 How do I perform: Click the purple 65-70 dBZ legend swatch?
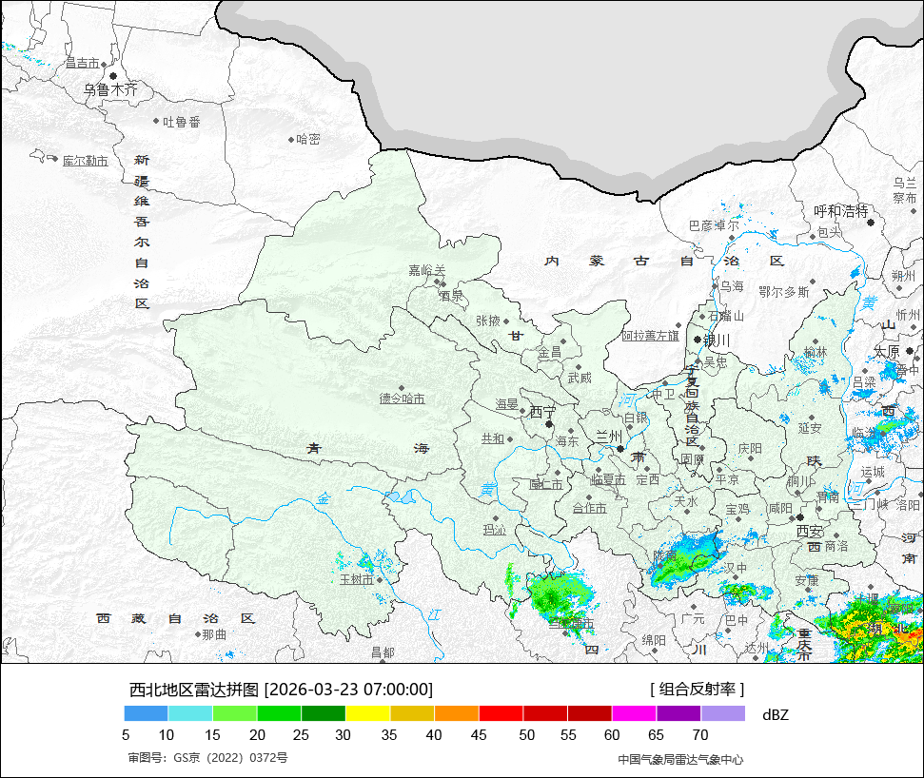[678, 714]
